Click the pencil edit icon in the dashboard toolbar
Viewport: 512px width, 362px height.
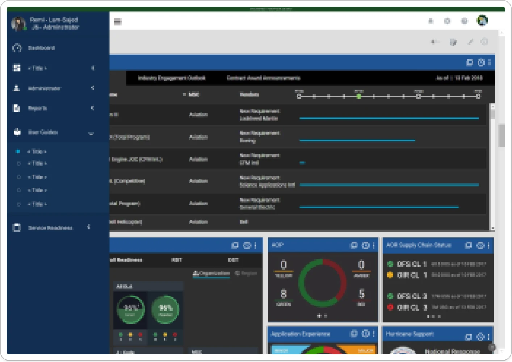coord(470,42)
